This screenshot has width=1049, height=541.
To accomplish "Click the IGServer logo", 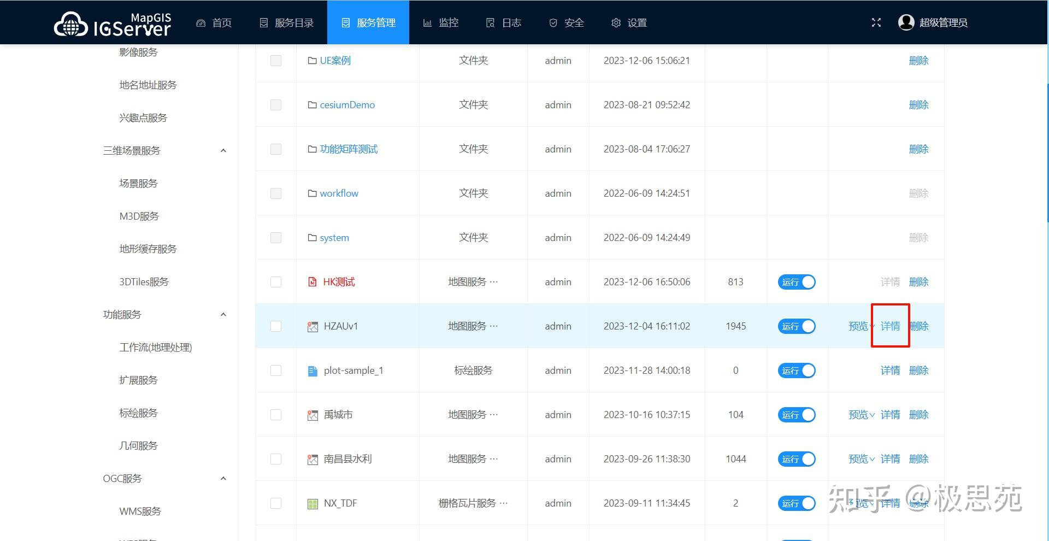I will point(111,23).
